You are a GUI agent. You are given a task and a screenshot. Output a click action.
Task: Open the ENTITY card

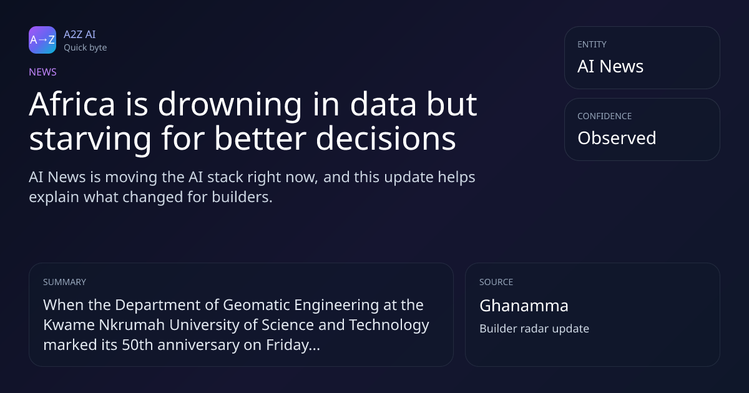pos(642,57)
